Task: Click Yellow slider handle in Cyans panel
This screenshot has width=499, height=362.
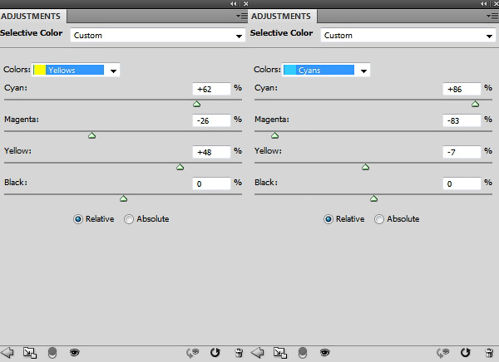Action: point(366,167)
